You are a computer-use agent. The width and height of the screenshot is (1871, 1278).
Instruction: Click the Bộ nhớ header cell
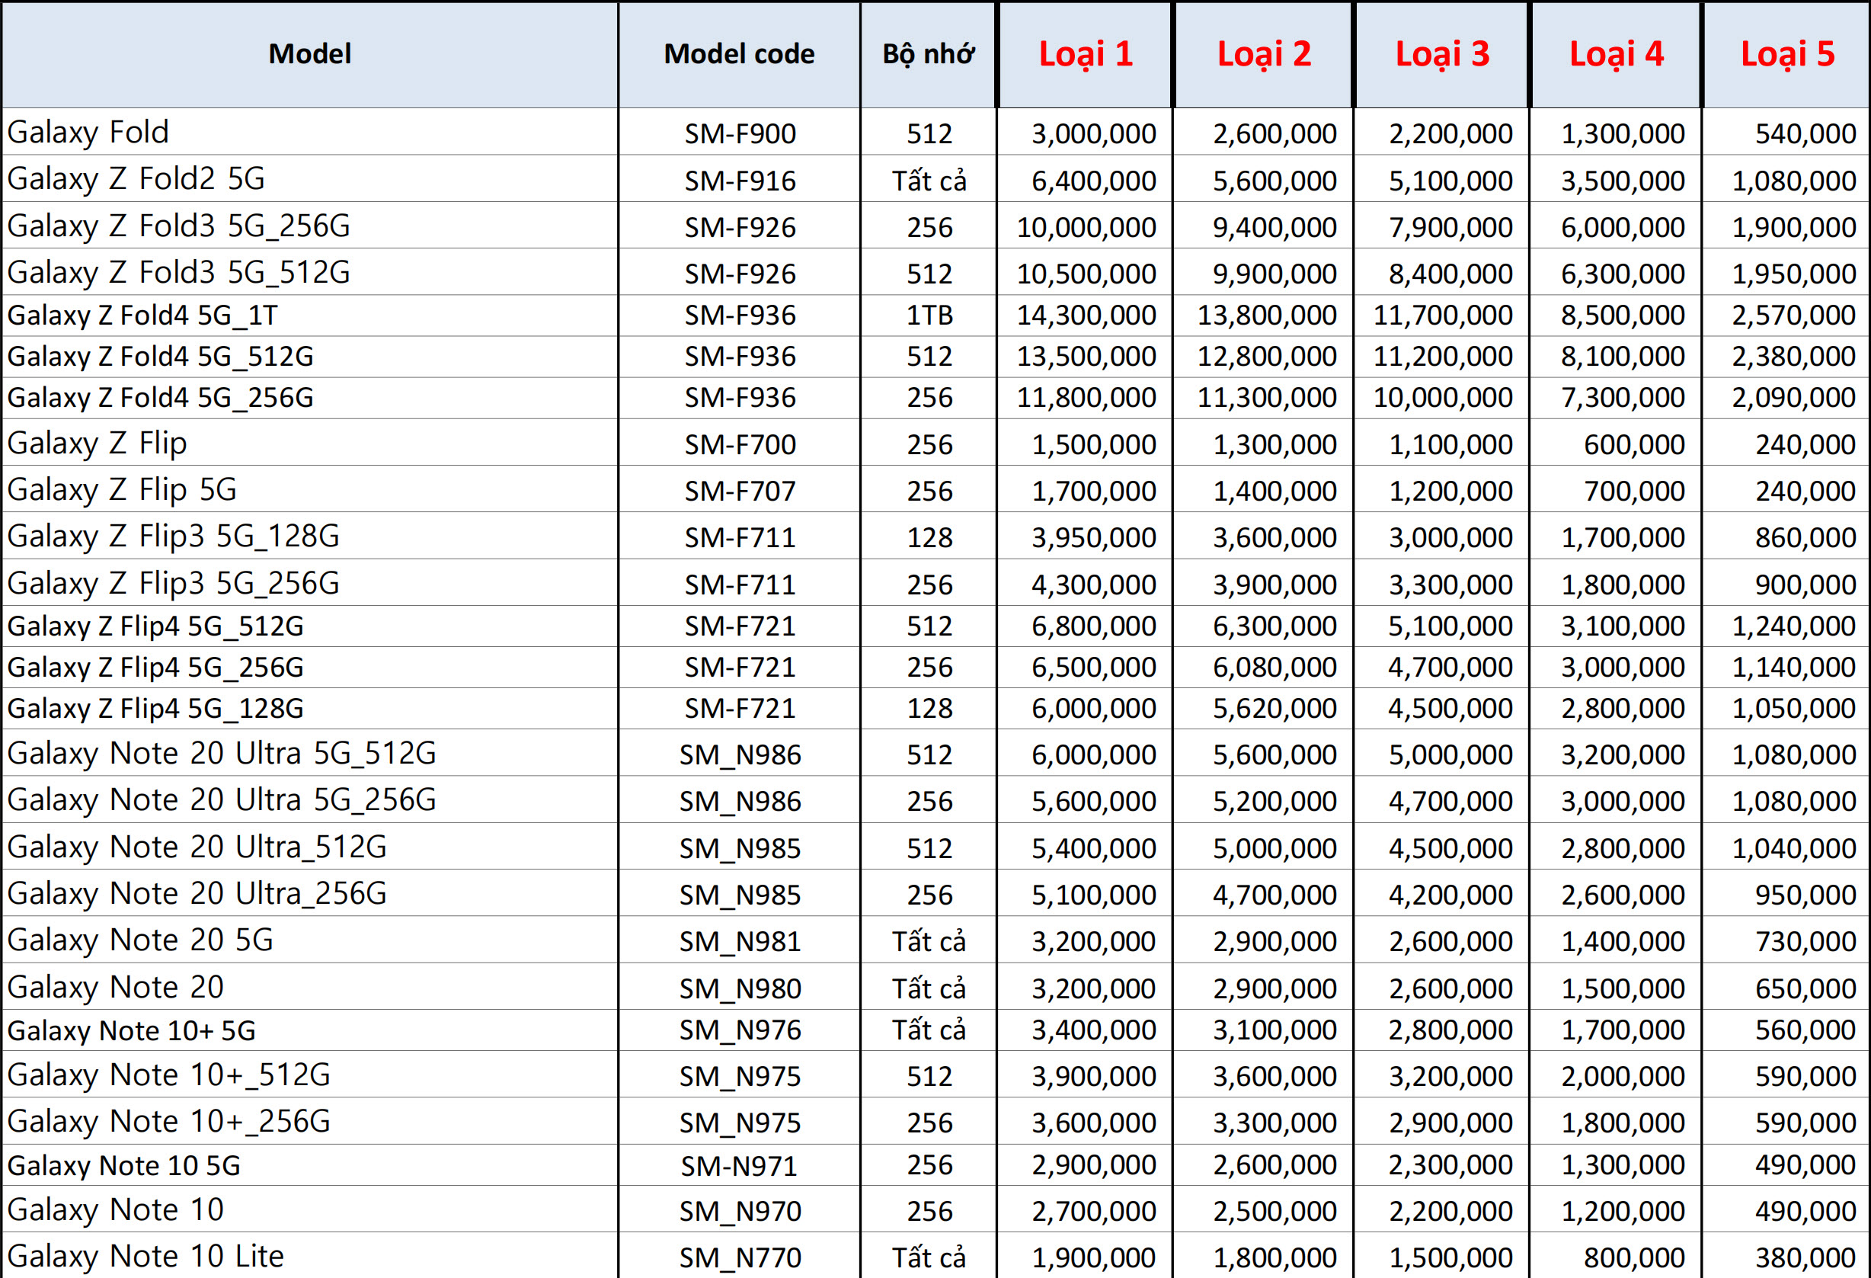click(927, 55)
